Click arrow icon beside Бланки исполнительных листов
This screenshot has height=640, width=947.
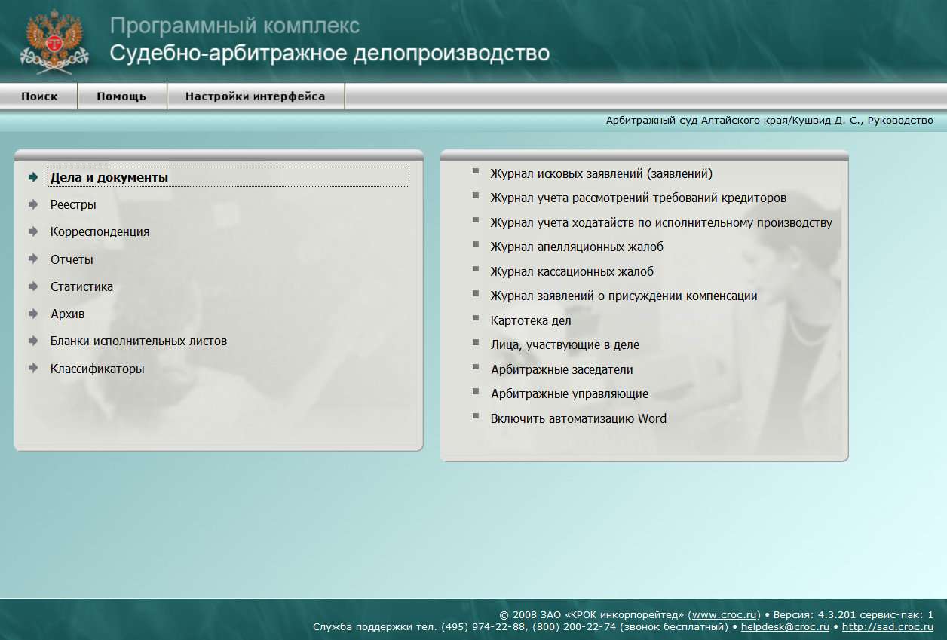click(33, 341)
